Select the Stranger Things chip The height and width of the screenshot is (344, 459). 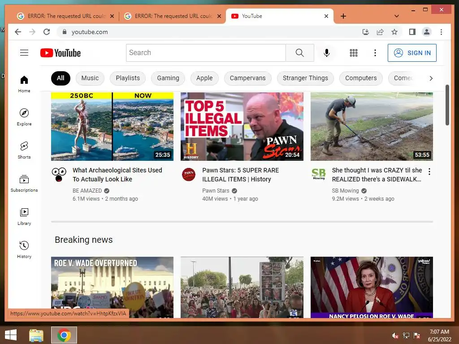pos(305,78)
